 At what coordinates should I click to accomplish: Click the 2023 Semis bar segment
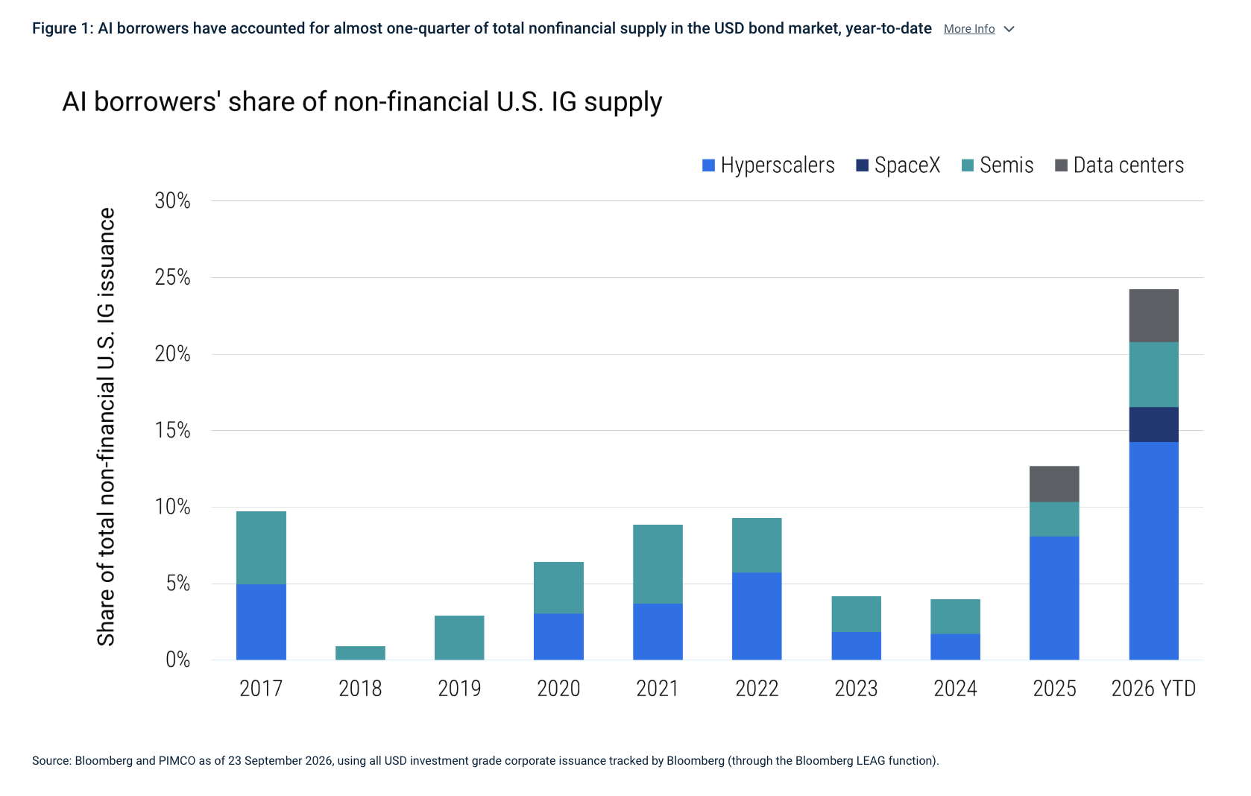coord(856,614)
